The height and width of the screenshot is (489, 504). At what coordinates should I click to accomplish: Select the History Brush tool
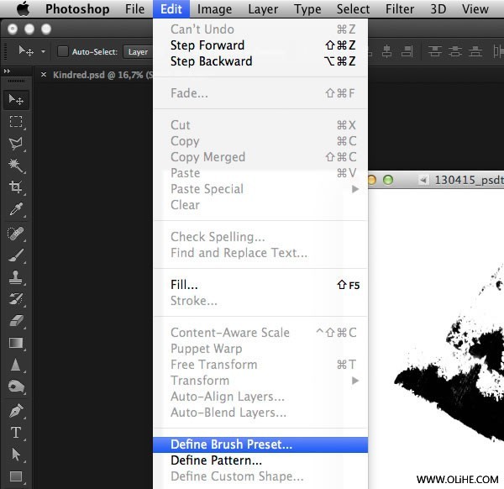pyautogui.click(x=16, y=299)
